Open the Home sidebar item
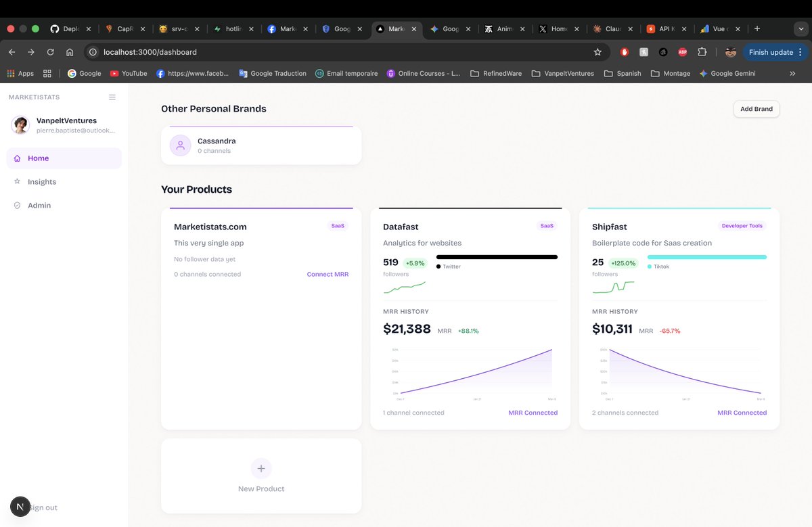Viewport: 812px width, 527px height. tap(64, 158)
